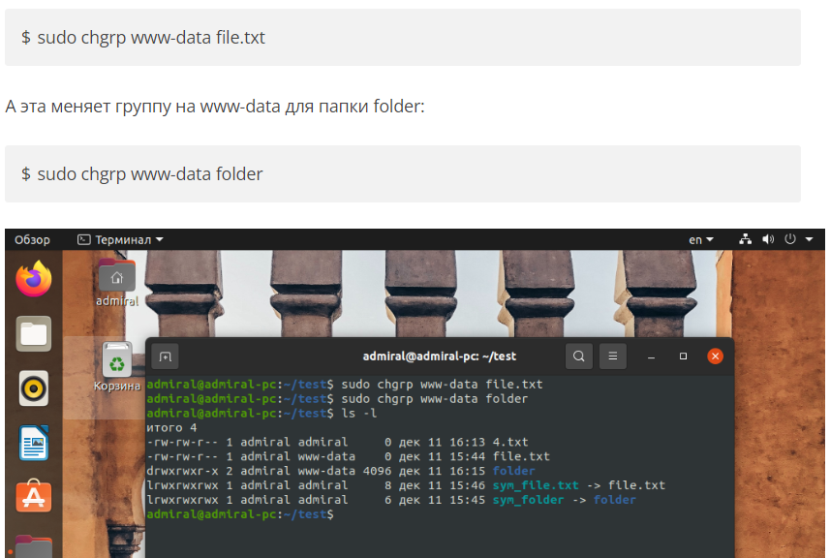
Task: Click the power icon in top bar
Action: pyautogui.click(x=790, y=239)
